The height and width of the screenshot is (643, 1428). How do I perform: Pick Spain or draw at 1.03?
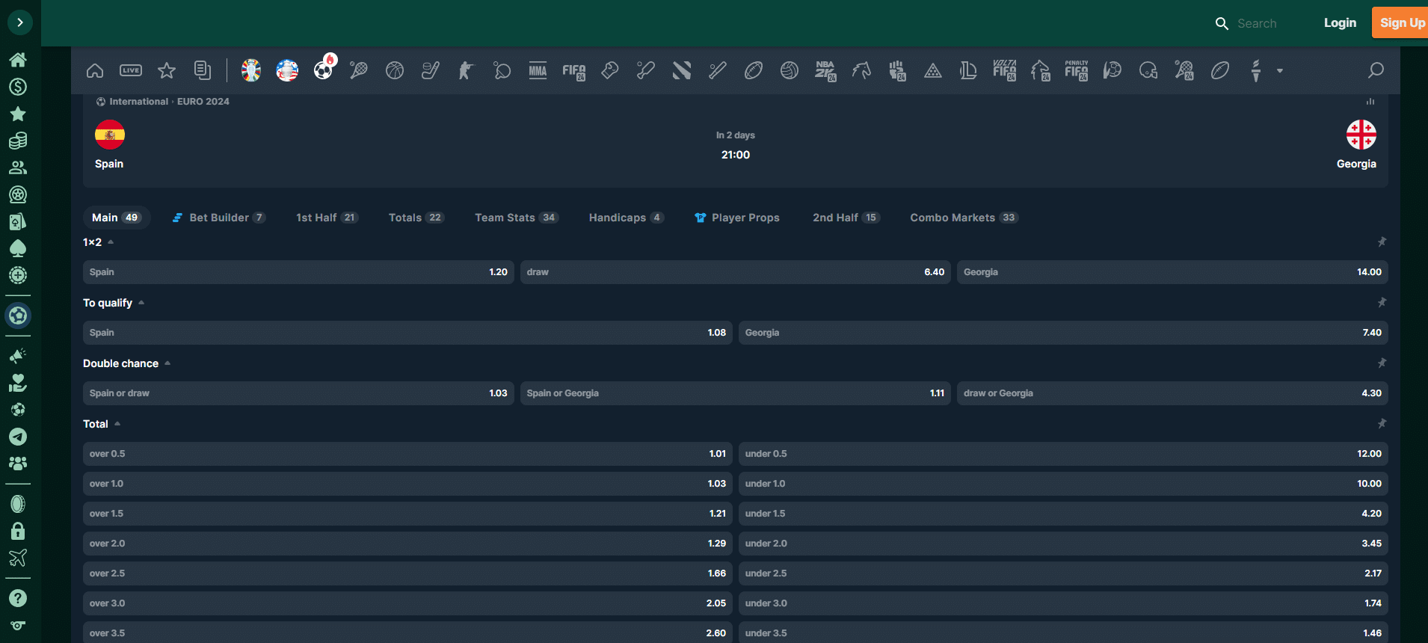coord(298,393)
